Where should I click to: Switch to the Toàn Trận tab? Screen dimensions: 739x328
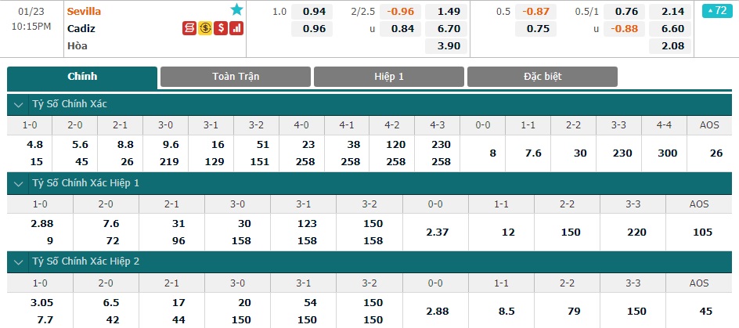coord(236,77)
